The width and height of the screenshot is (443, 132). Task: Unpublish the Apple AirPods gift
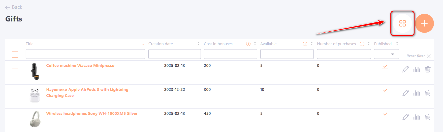(x=385, y=89)
